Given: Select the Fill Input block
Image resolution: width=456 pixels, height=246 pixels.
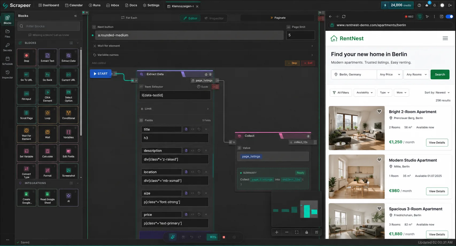Looking at the screenshot, I should [x=26, y=96].
